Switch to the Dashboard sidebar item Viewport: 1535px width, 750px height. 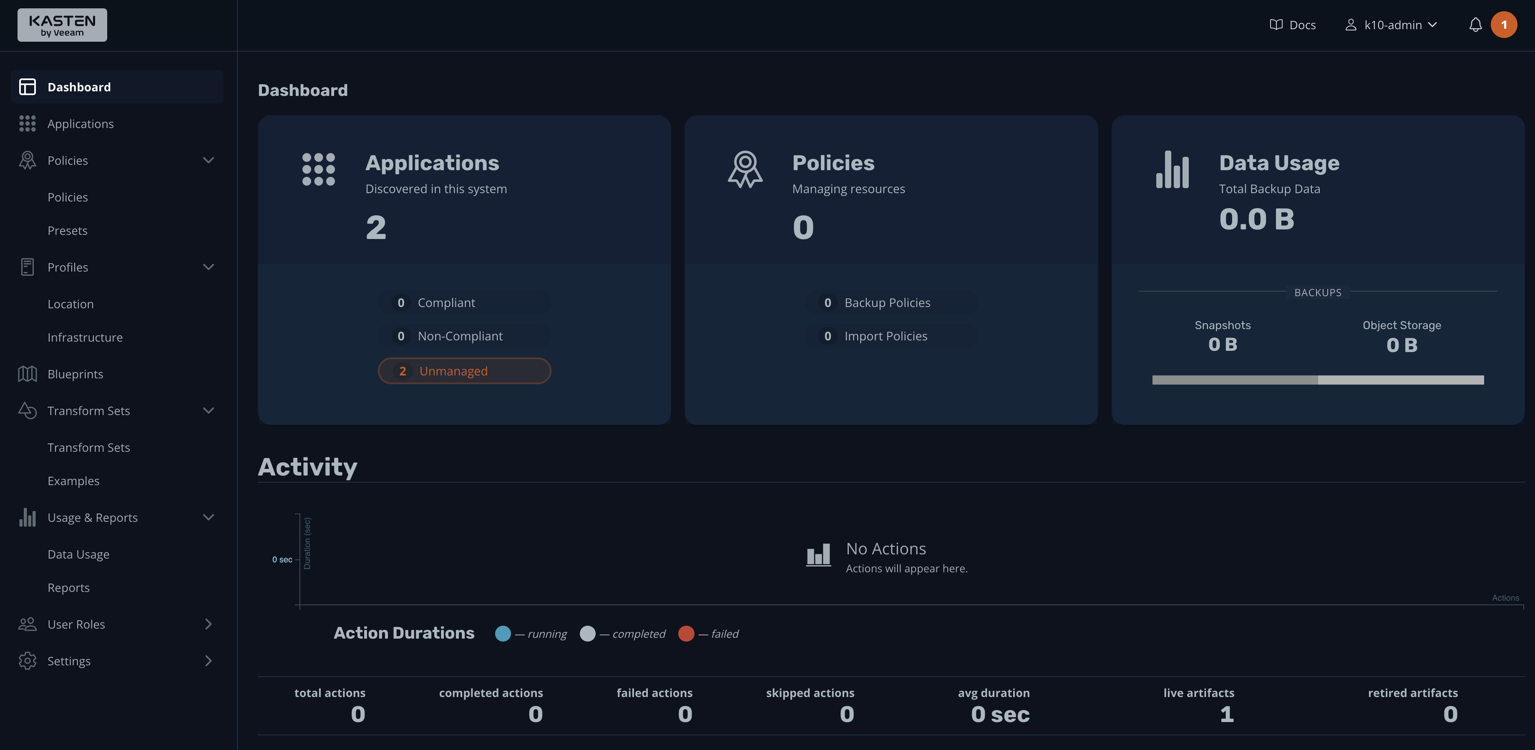pyautogui.click(x=79, y=86)
